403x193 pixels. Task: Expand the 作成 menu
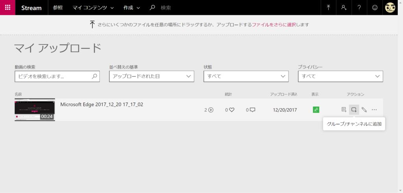[x=131, y=8]
